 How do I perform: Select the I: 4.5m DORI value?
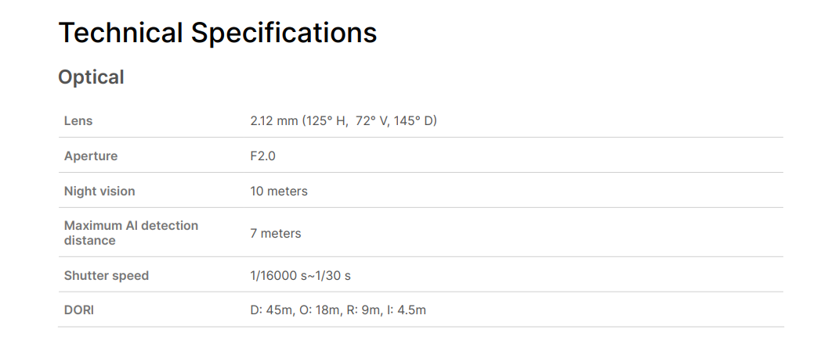tap(407, 310)
